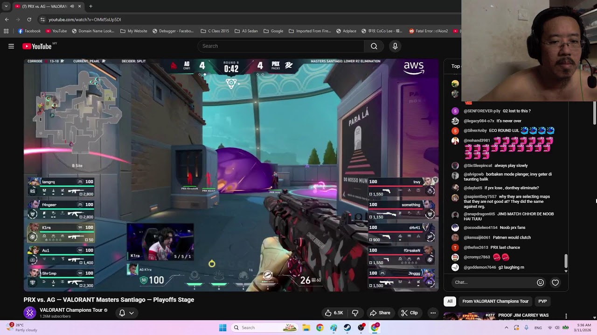
Task: Open the VALORANT Champions Tour channel avatar
Action: [30, 313]
